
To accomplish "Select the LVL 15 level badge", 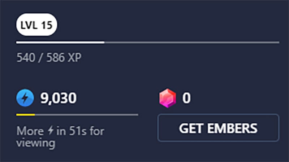I will pos(37,25).
